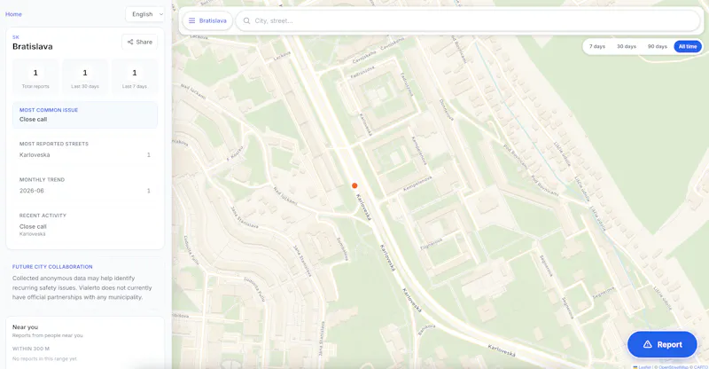This screenshot has width=709, height=369.
Task: Select the Most common issue Close call card
Action: pos(85,115)
